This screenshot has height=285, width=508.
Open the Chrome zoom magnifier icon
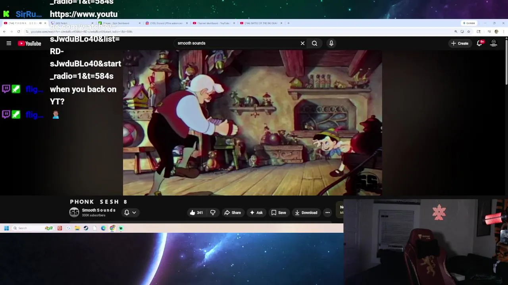[x=456, y=31]
